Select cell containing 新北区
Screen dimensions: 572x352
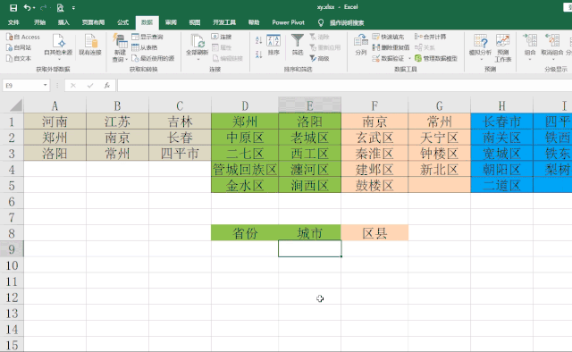439,169
